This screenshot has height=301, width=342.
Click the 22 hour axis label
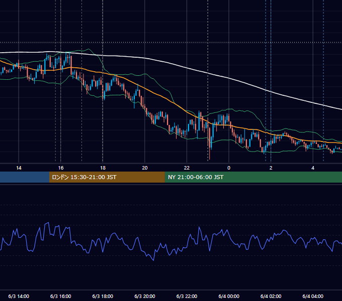(187, 168)
